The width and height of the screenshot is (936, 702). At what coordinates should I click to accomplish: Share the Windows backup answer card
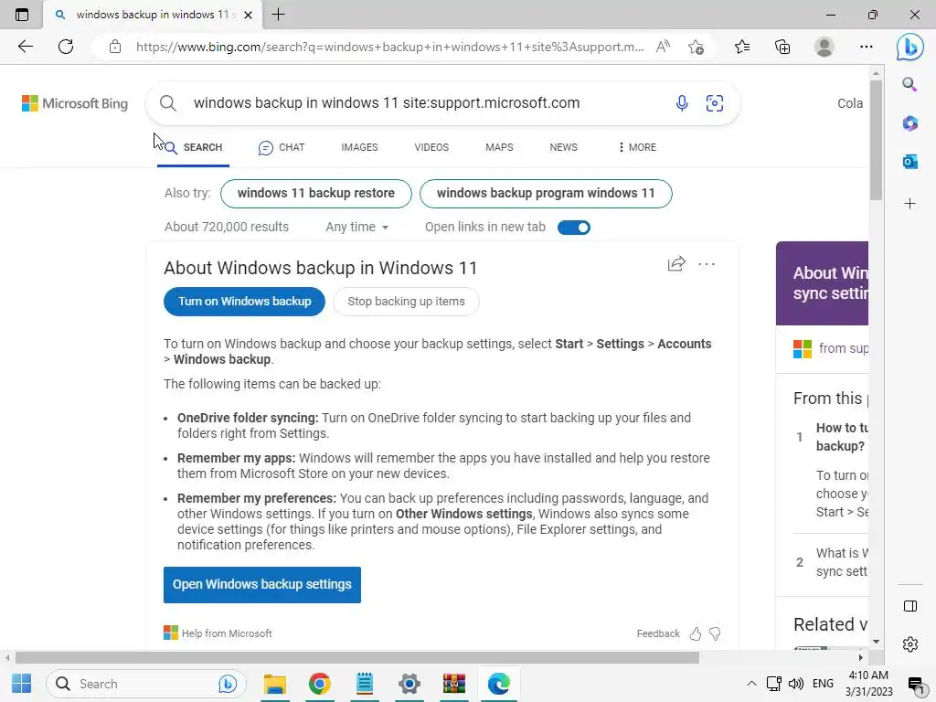[676, 264]
